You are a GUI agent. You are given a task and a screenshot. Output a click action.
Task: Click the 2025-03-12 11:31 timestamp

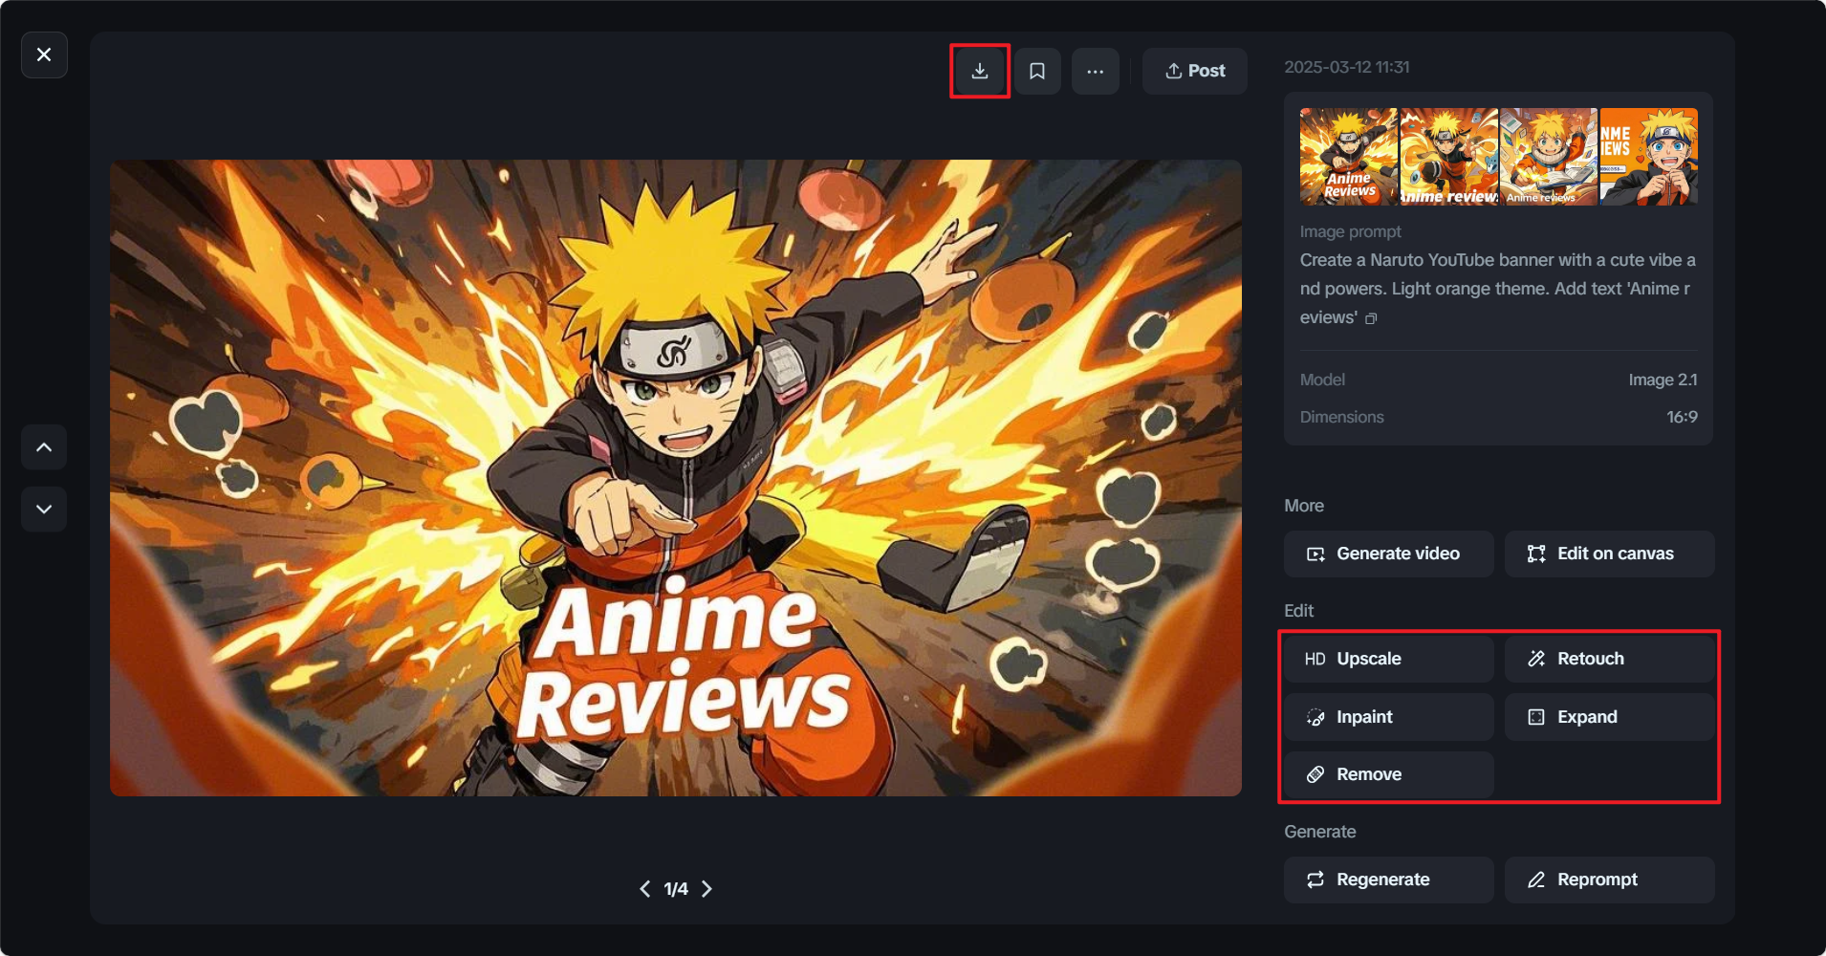[1346, 67]
